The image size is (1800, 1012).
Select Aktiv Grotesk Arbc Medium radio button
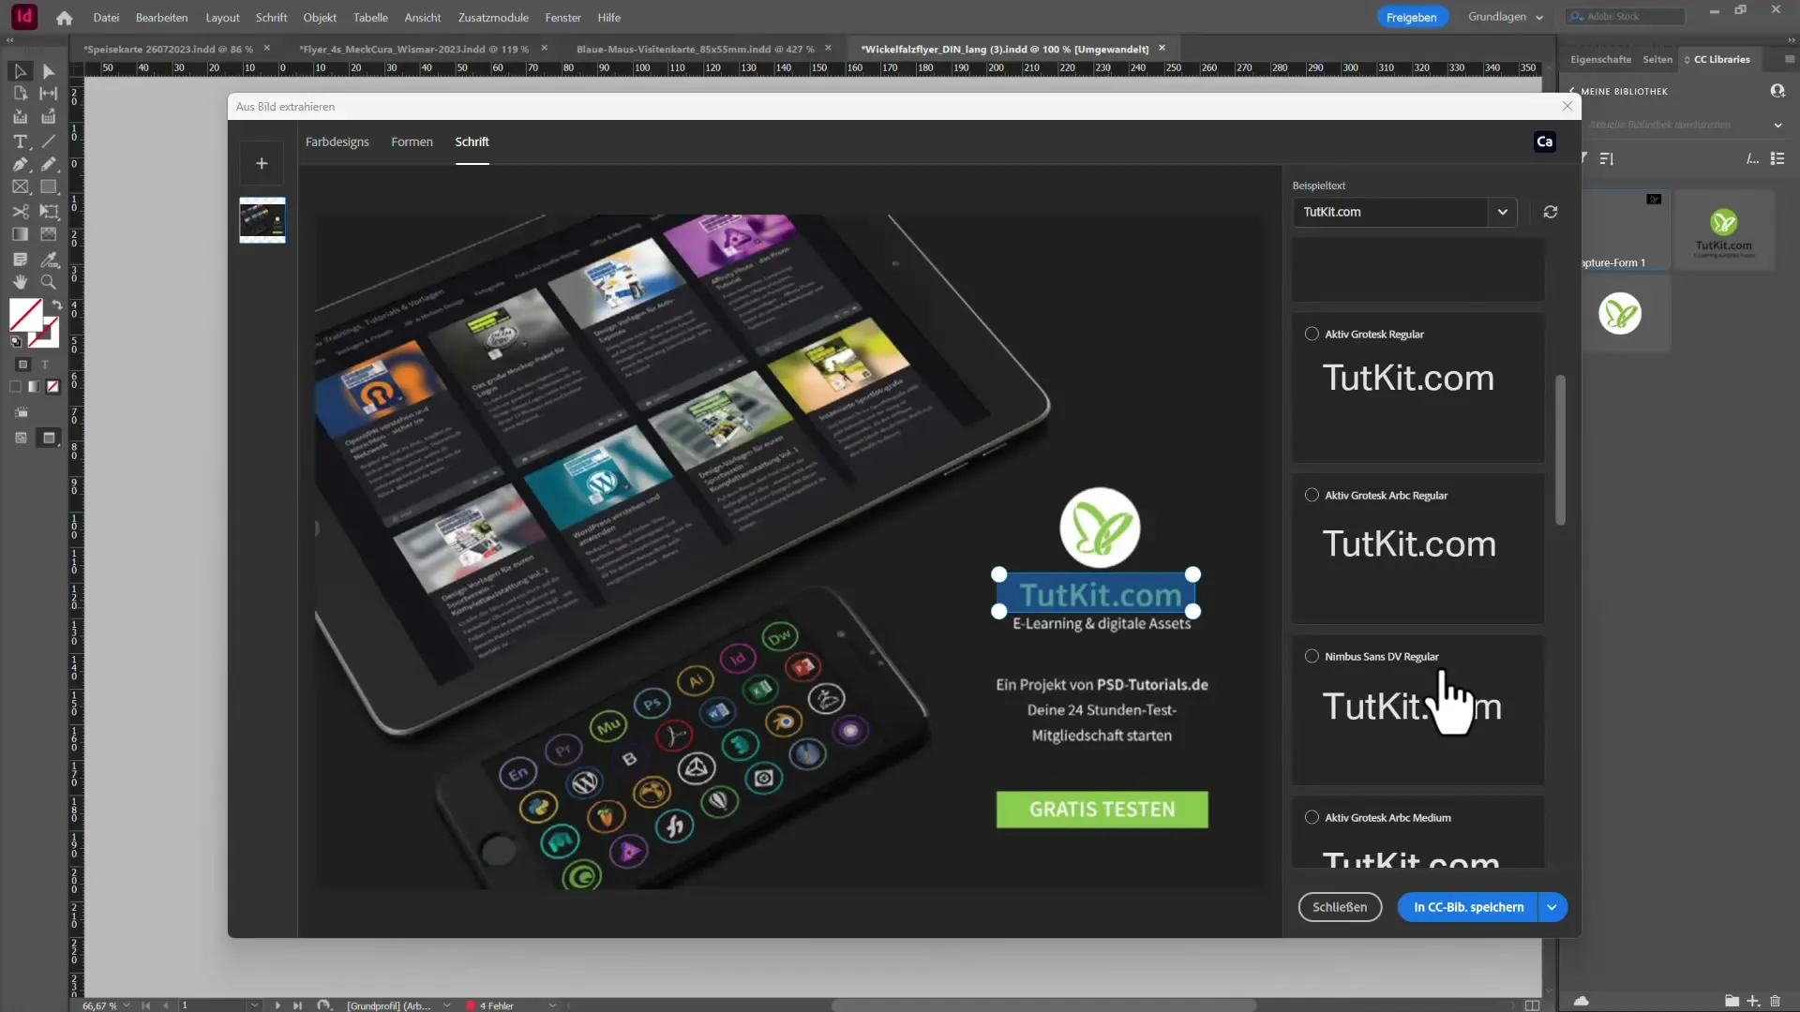1312,817
